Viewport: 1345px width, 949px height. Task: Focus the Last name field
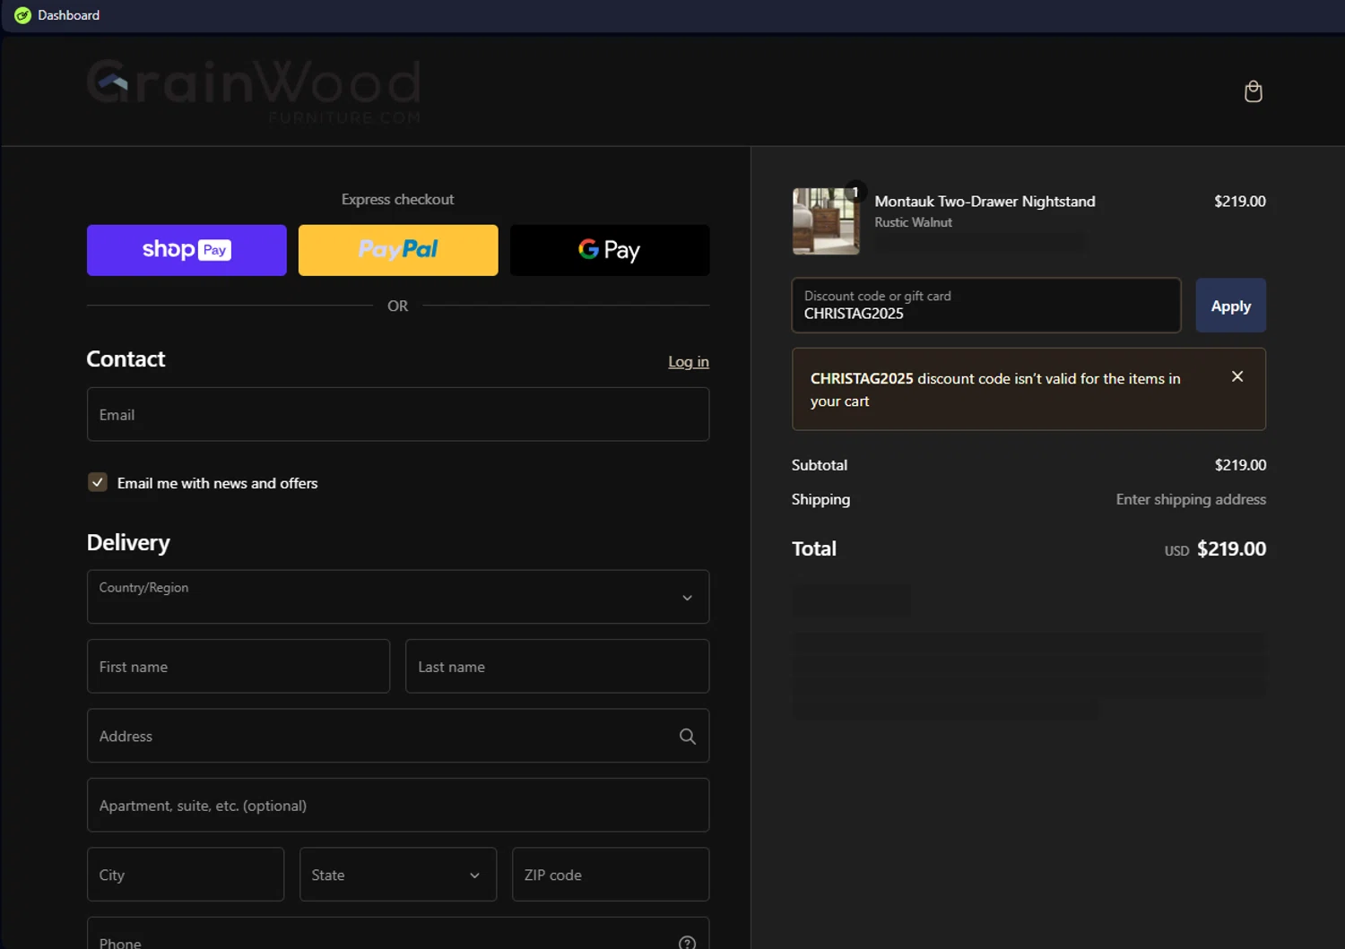[558, 666]
